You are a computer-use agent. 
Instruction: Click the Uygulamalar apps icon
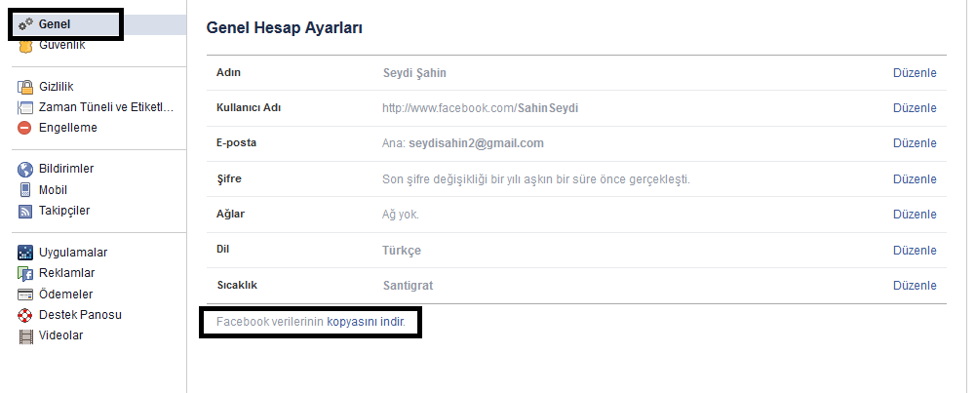coord(25,253)
